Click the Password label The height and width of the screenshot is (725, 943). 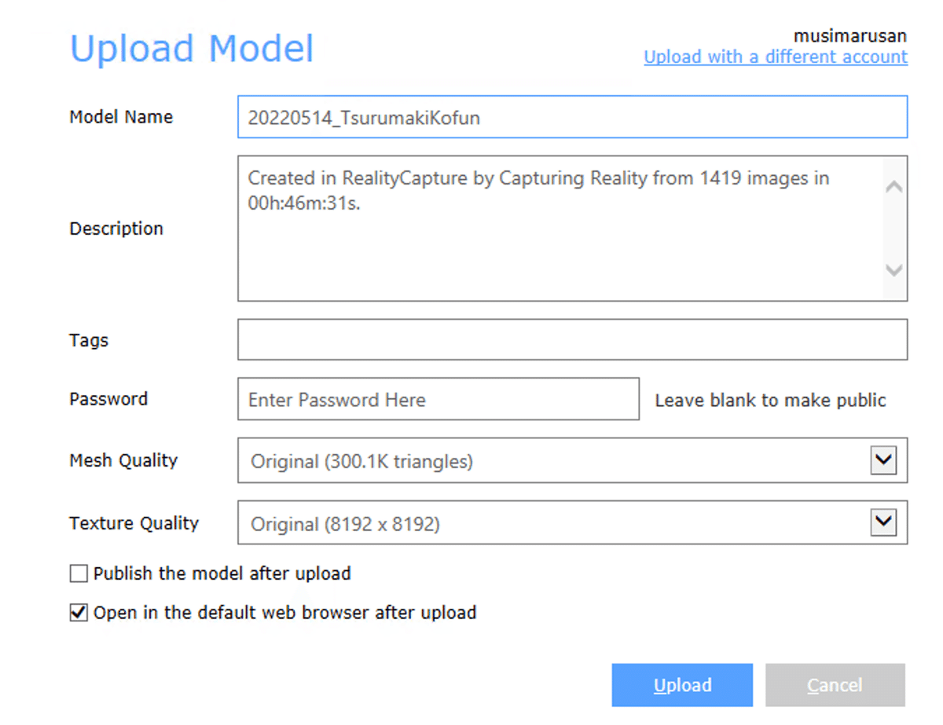point(108,398)
